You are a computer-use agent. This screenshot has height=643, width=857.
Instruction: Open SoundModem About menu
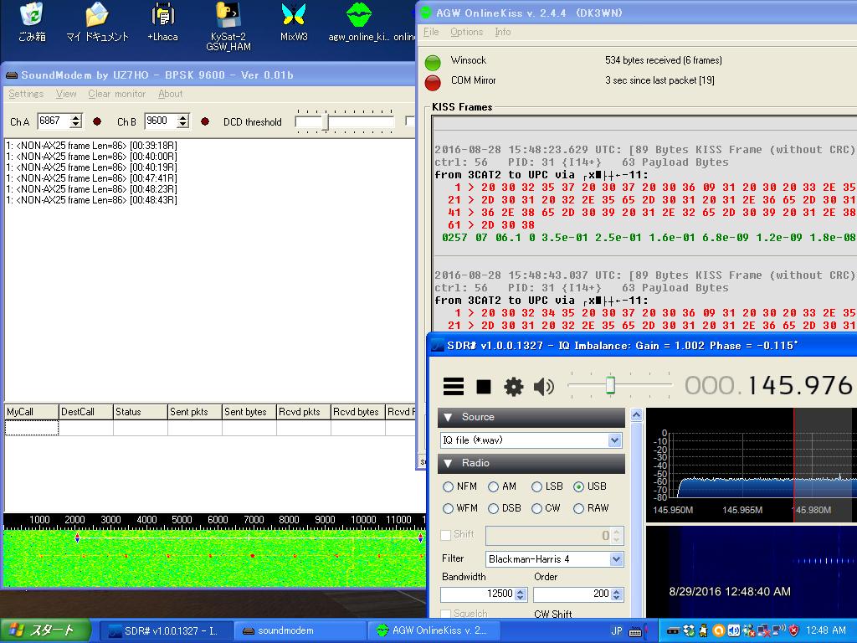171,94
